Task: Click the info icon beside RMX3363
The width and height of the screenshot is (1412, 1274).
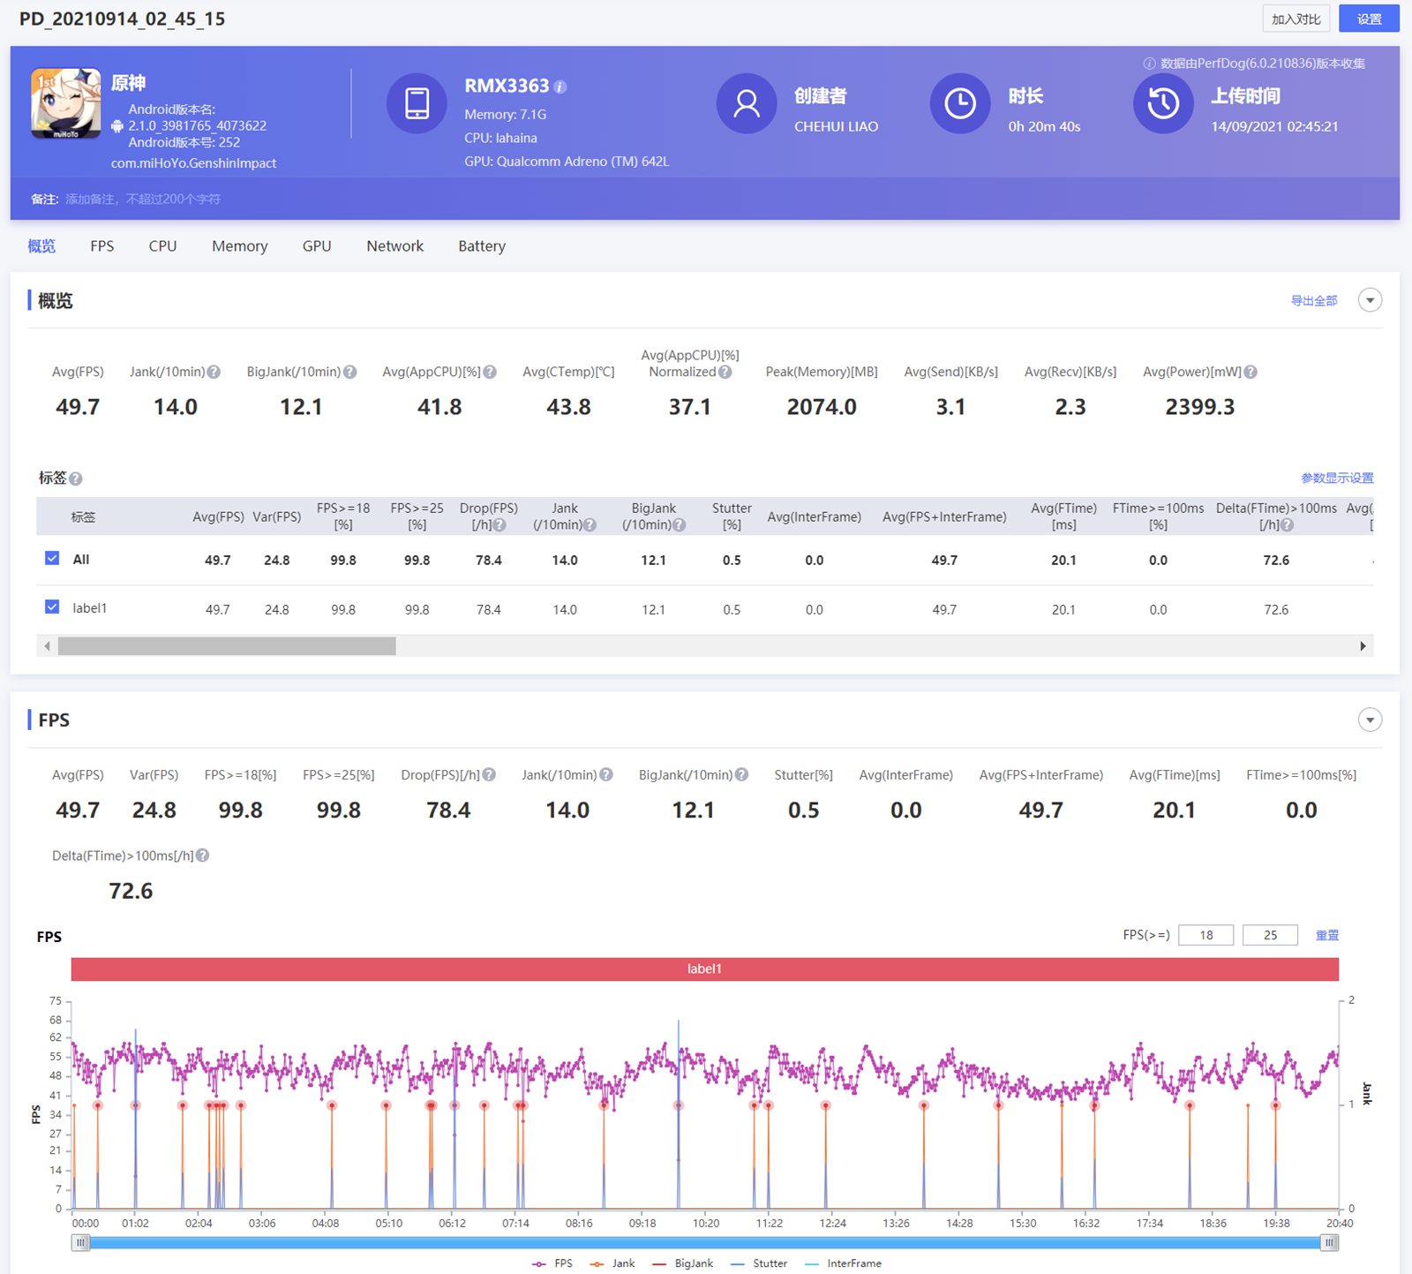Action: [560, 87]
